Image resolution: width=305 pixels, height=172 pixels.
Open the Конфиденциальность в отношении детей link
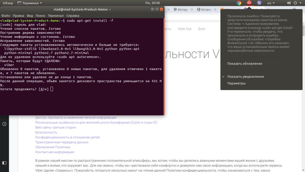(x=67, y=137)
